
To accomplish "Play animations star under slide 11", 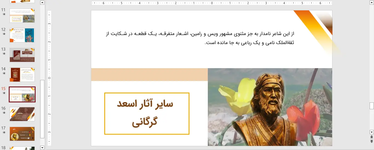I will (4, 14).
